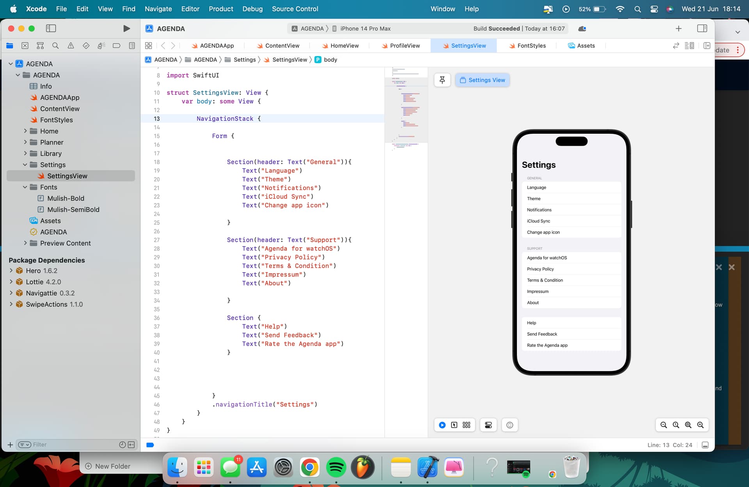Screen dimensions: 749x487
Task: Open Finder from the Dock
Action: pyautogui.click(x=177, y=467)
